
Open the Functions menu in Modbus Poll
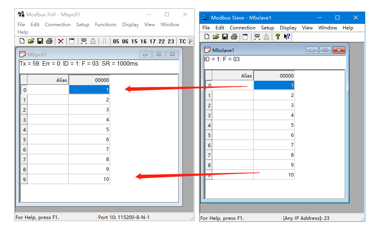(x=105, y=24)
